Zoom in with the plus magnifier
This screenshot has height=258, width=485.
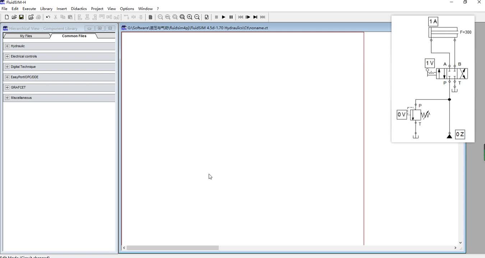[x=190, y=17]
